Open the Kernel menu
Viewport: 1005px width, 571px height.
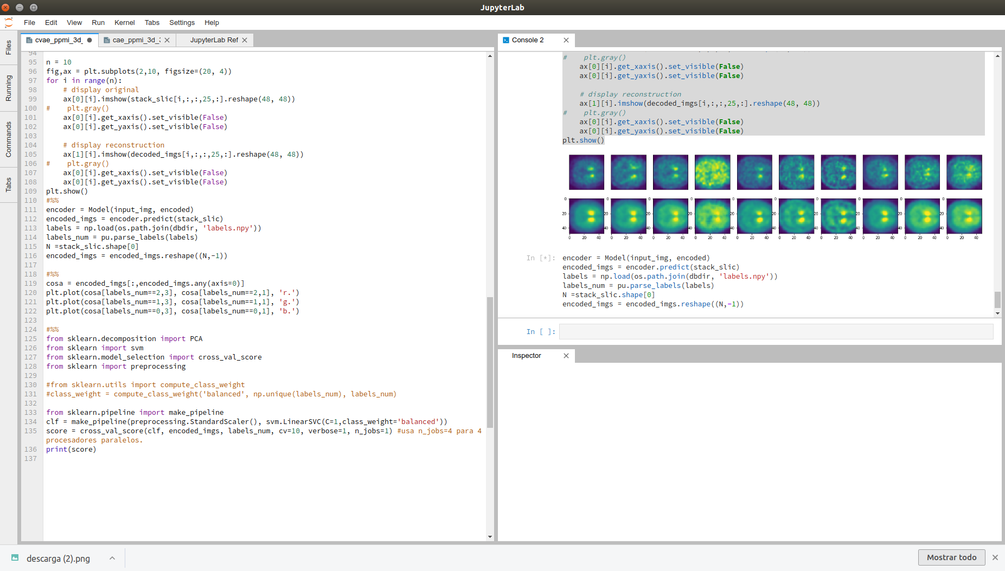[x=124, y=23]
